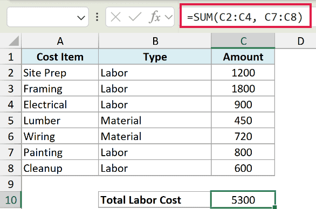Open the Insert Function fx icon
The height and width of the screenshot is (209, 316).
tap(155, 17)
